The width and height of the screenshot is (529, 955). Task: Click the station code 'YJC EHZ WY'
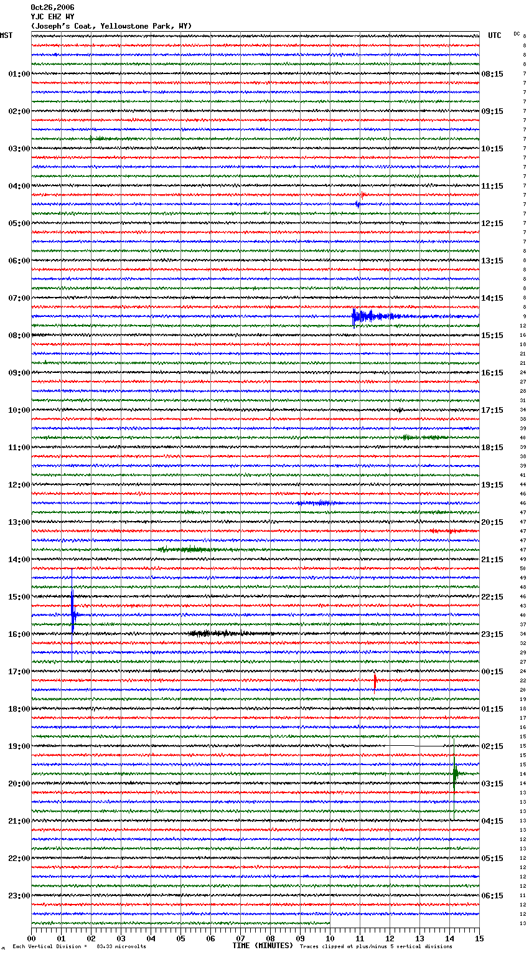52,17
